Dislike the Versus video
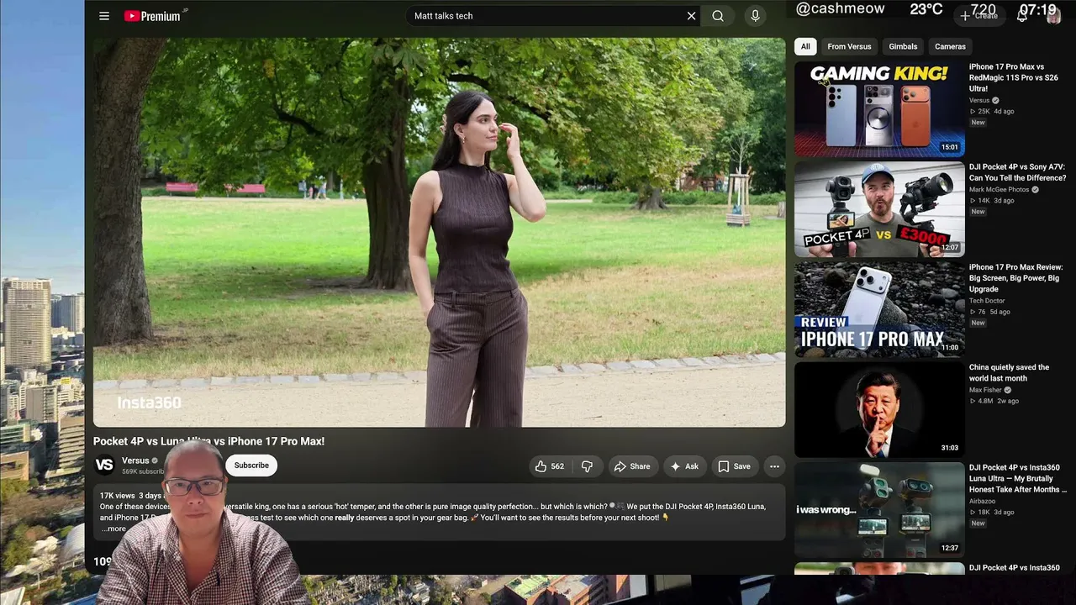1076x605 pixels. tap(587, 466)
